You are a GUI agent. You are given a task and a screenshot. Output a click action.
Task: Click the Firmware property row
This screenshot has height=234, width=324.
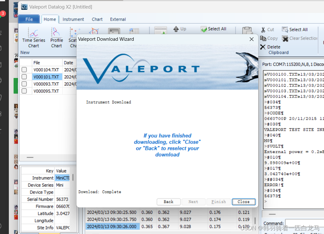click(x=46, y=206)
